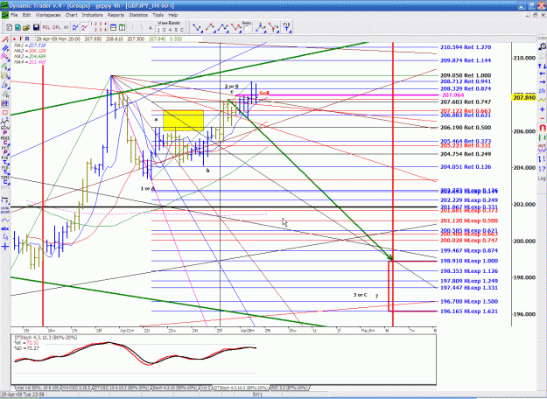Select Wave Bands option C

click(182, 30)
